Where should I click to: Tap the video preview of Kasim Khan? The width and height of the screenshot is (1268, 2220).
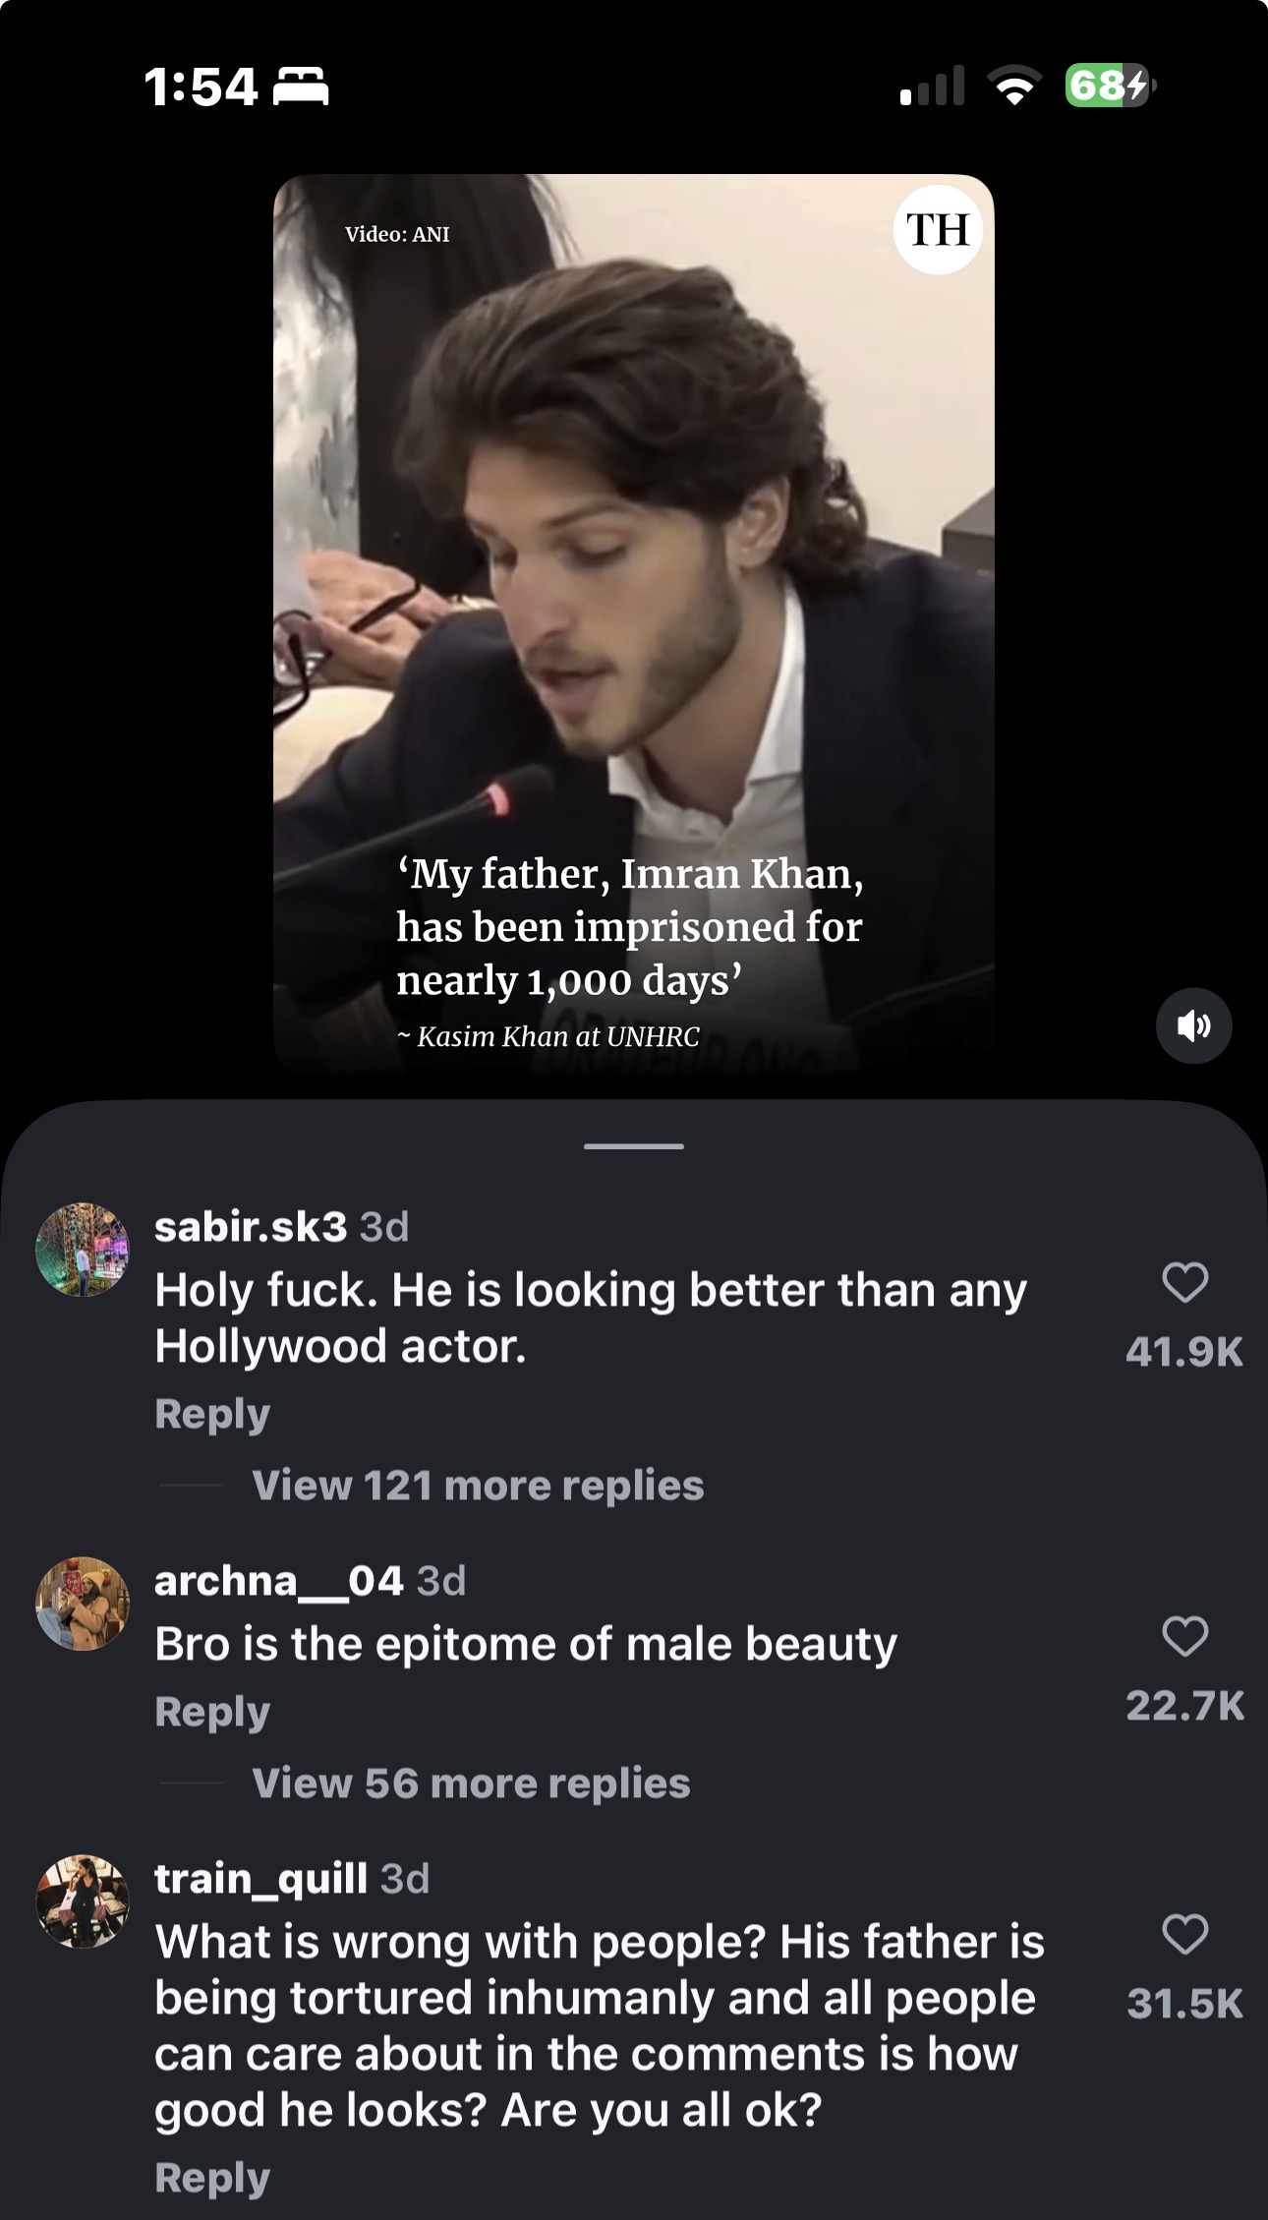634,590
